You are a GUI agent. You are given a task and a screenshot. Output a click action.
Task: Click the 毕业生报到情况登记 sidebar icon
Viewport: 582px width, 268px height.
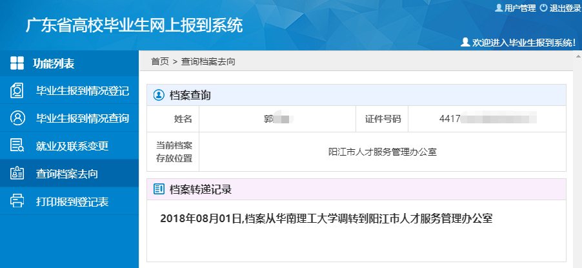point(17,90)
